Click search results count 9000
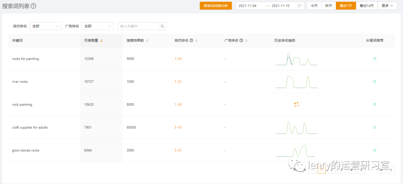Viewport: 403px width, 184px height. coord(130,59)
